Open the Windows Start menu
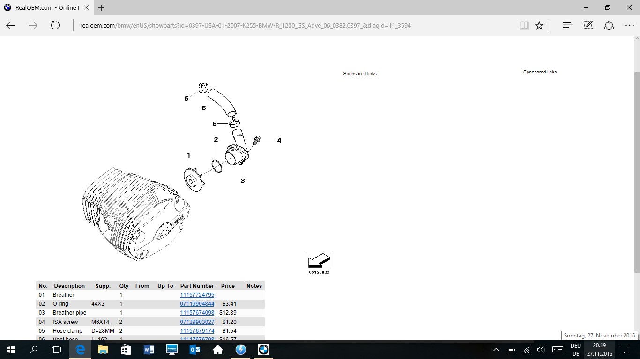The width and height of the screenshot is (640, 359). point(11,350)
